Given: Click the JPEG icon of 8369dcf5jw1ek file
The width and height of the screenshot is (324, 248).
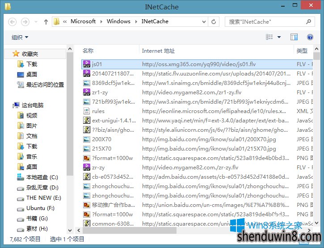Looking at the screenshot, I should point(87,83).
